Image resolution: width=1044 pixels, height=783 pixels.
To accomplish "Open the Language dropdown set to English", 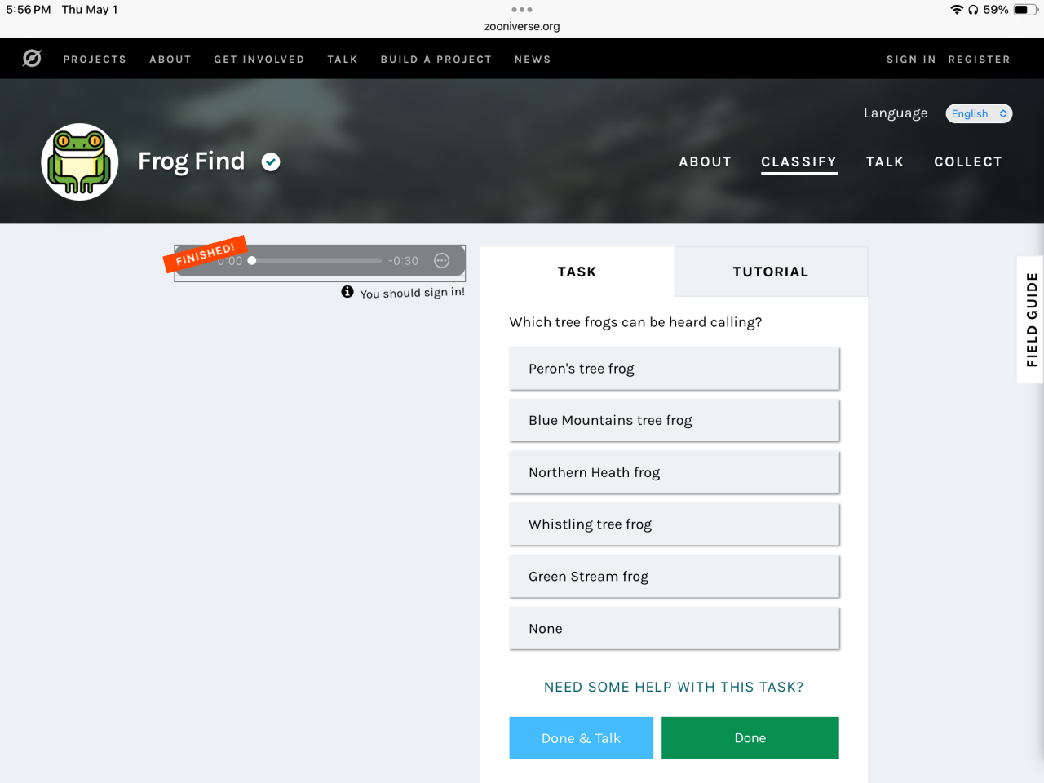I will click(x=979, y=113).
